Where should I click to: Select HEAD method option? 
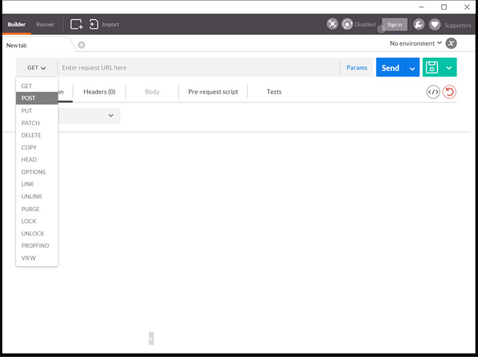point(37,159)
